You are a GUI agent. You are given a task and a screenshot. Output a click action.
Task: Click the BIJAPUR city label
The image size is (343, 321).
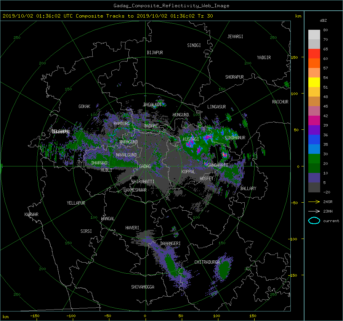pyautogui.click(x=155, y=53)
